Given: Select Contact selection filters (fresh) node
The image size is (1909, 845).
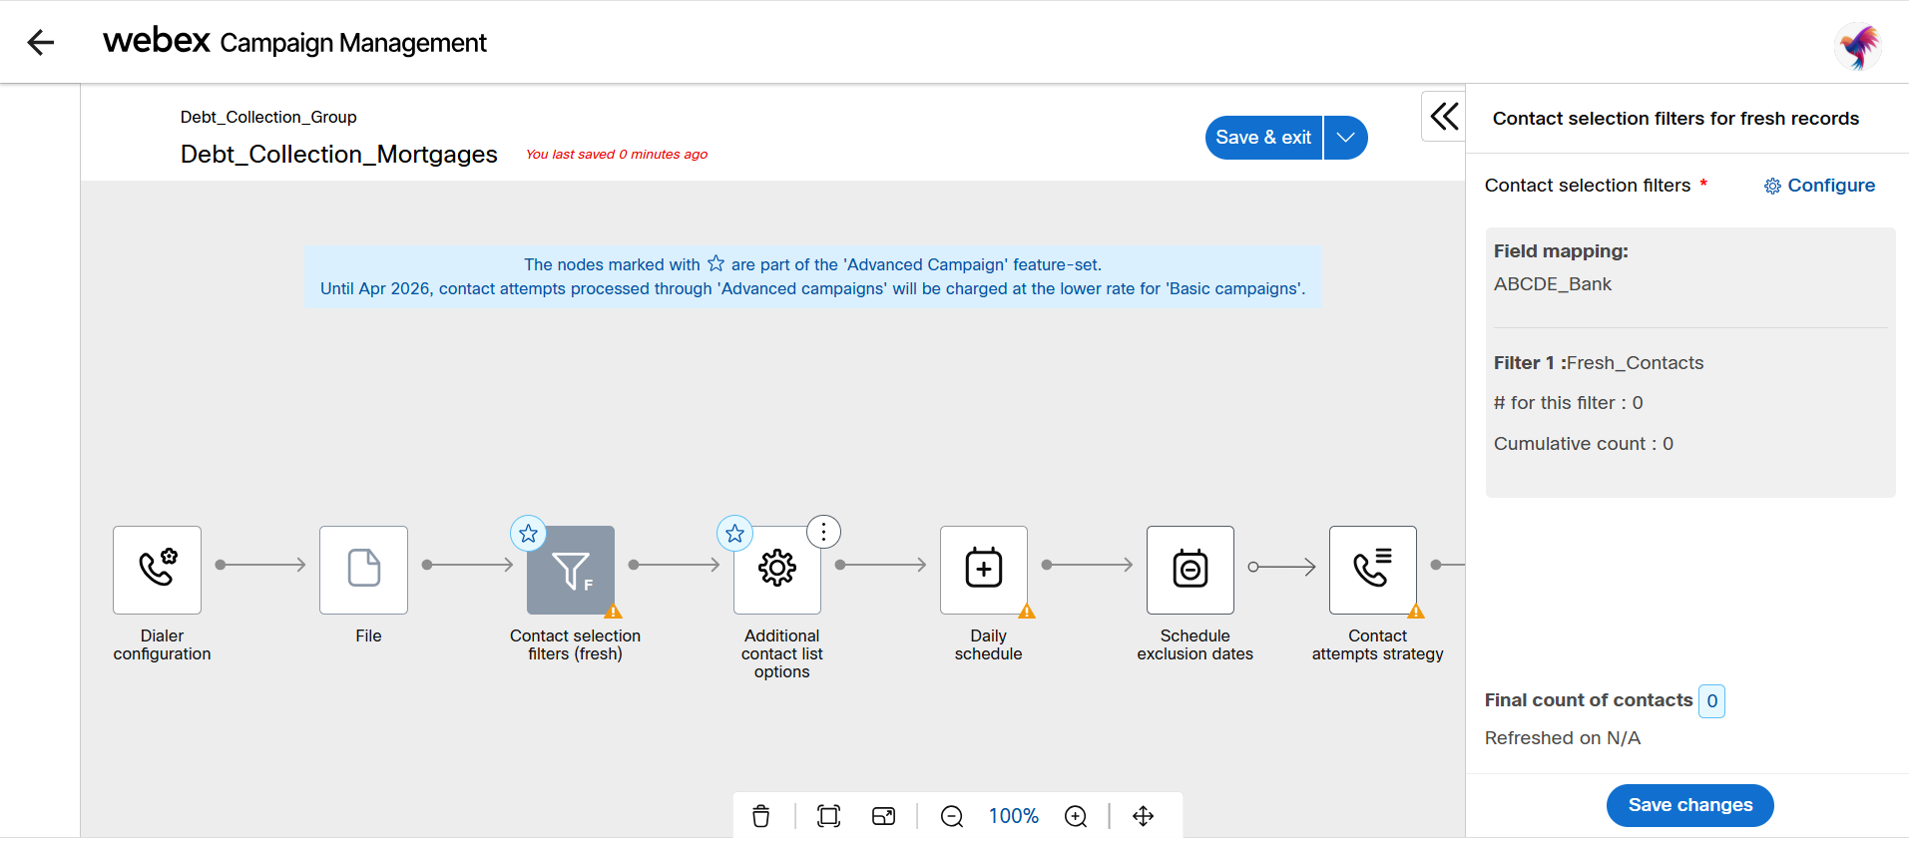Looking at the screenshot, I should (571, 570).
